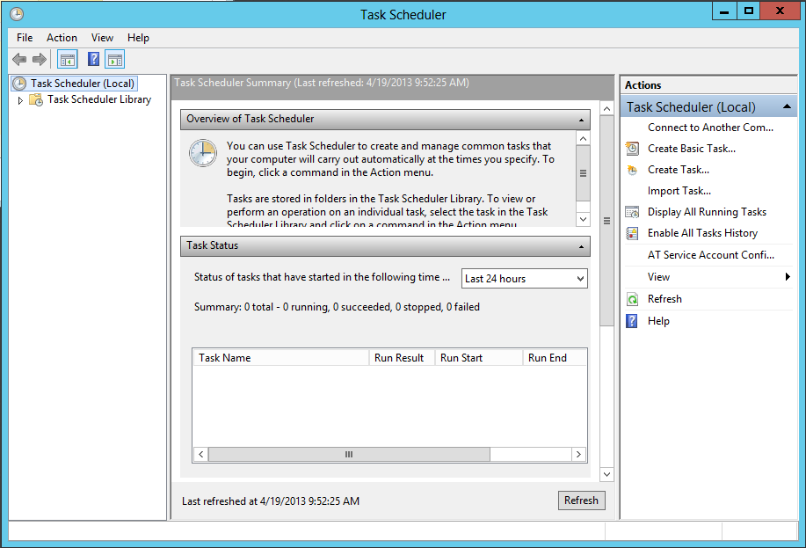The width and height of the screenshot is (806, 548).
Task: Click the Create Basic Task icon
Action: click(x=632, y=149)
